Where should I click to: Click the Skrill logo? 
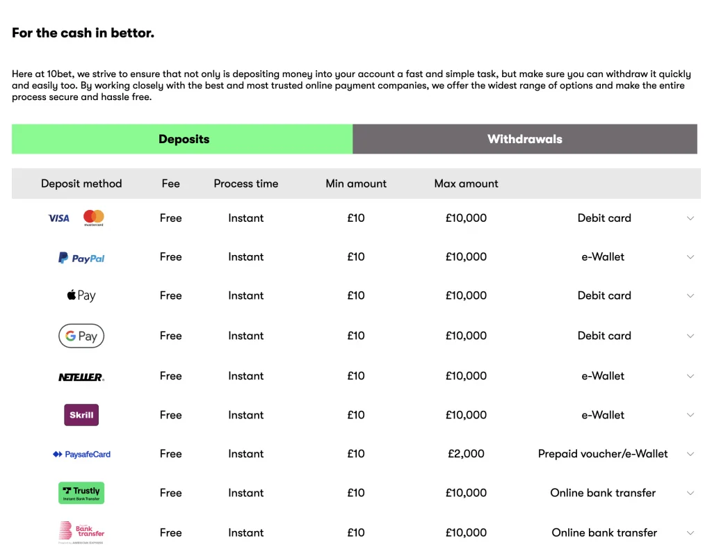81,415
